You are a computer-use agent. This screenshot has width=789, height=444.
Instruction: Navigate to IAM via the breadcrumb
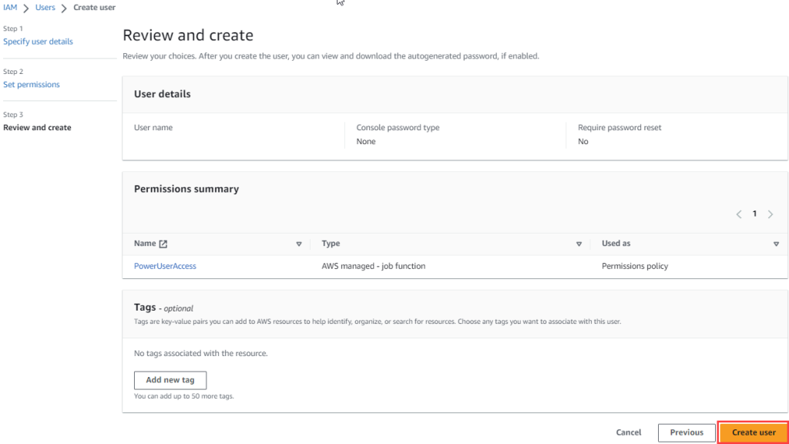coord(11,7)
